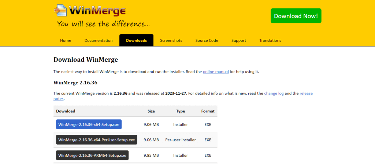Click the 'Per-user installer' type cell

[181, 140]
